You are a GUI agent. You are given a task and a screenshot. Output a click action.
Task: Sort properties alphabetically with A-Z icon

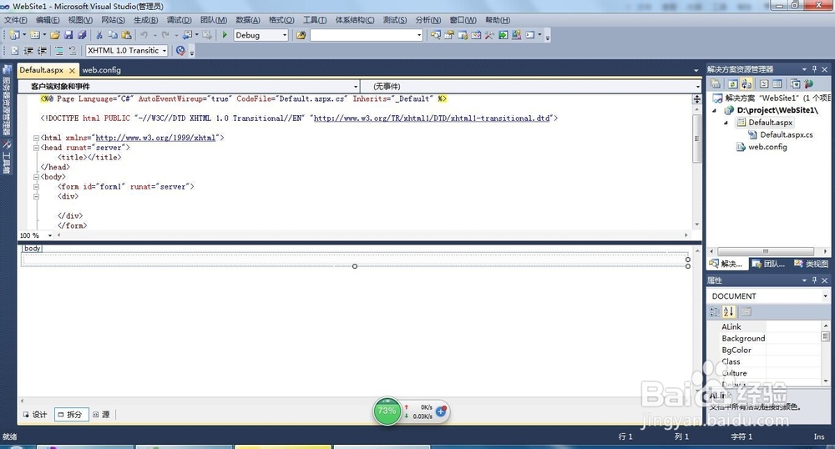pos(728,312)
